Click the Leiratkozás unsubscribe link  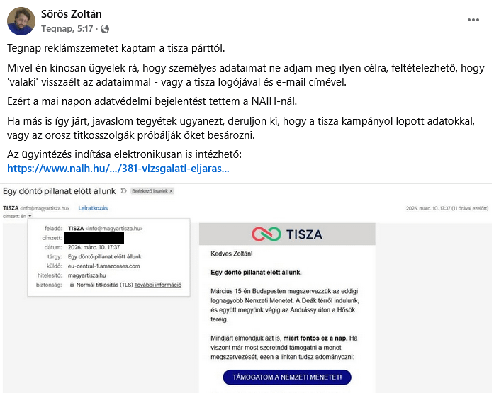(x=92, y=208)
